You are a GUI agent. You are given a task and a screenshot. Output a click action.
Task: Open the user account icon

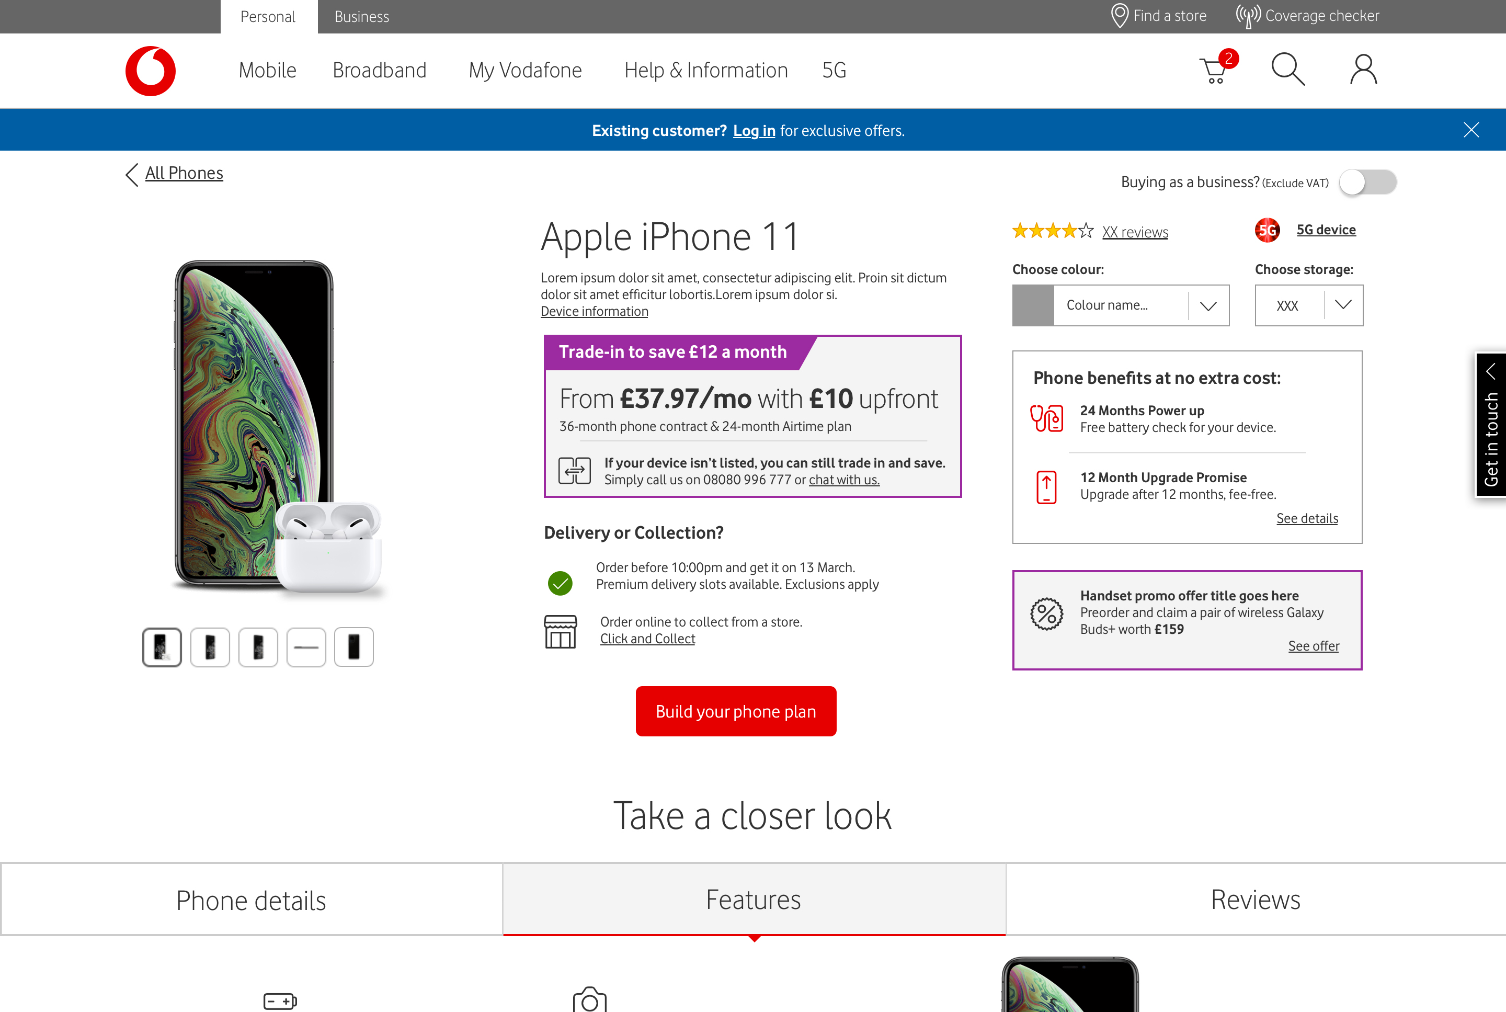tap(1363, 70)
